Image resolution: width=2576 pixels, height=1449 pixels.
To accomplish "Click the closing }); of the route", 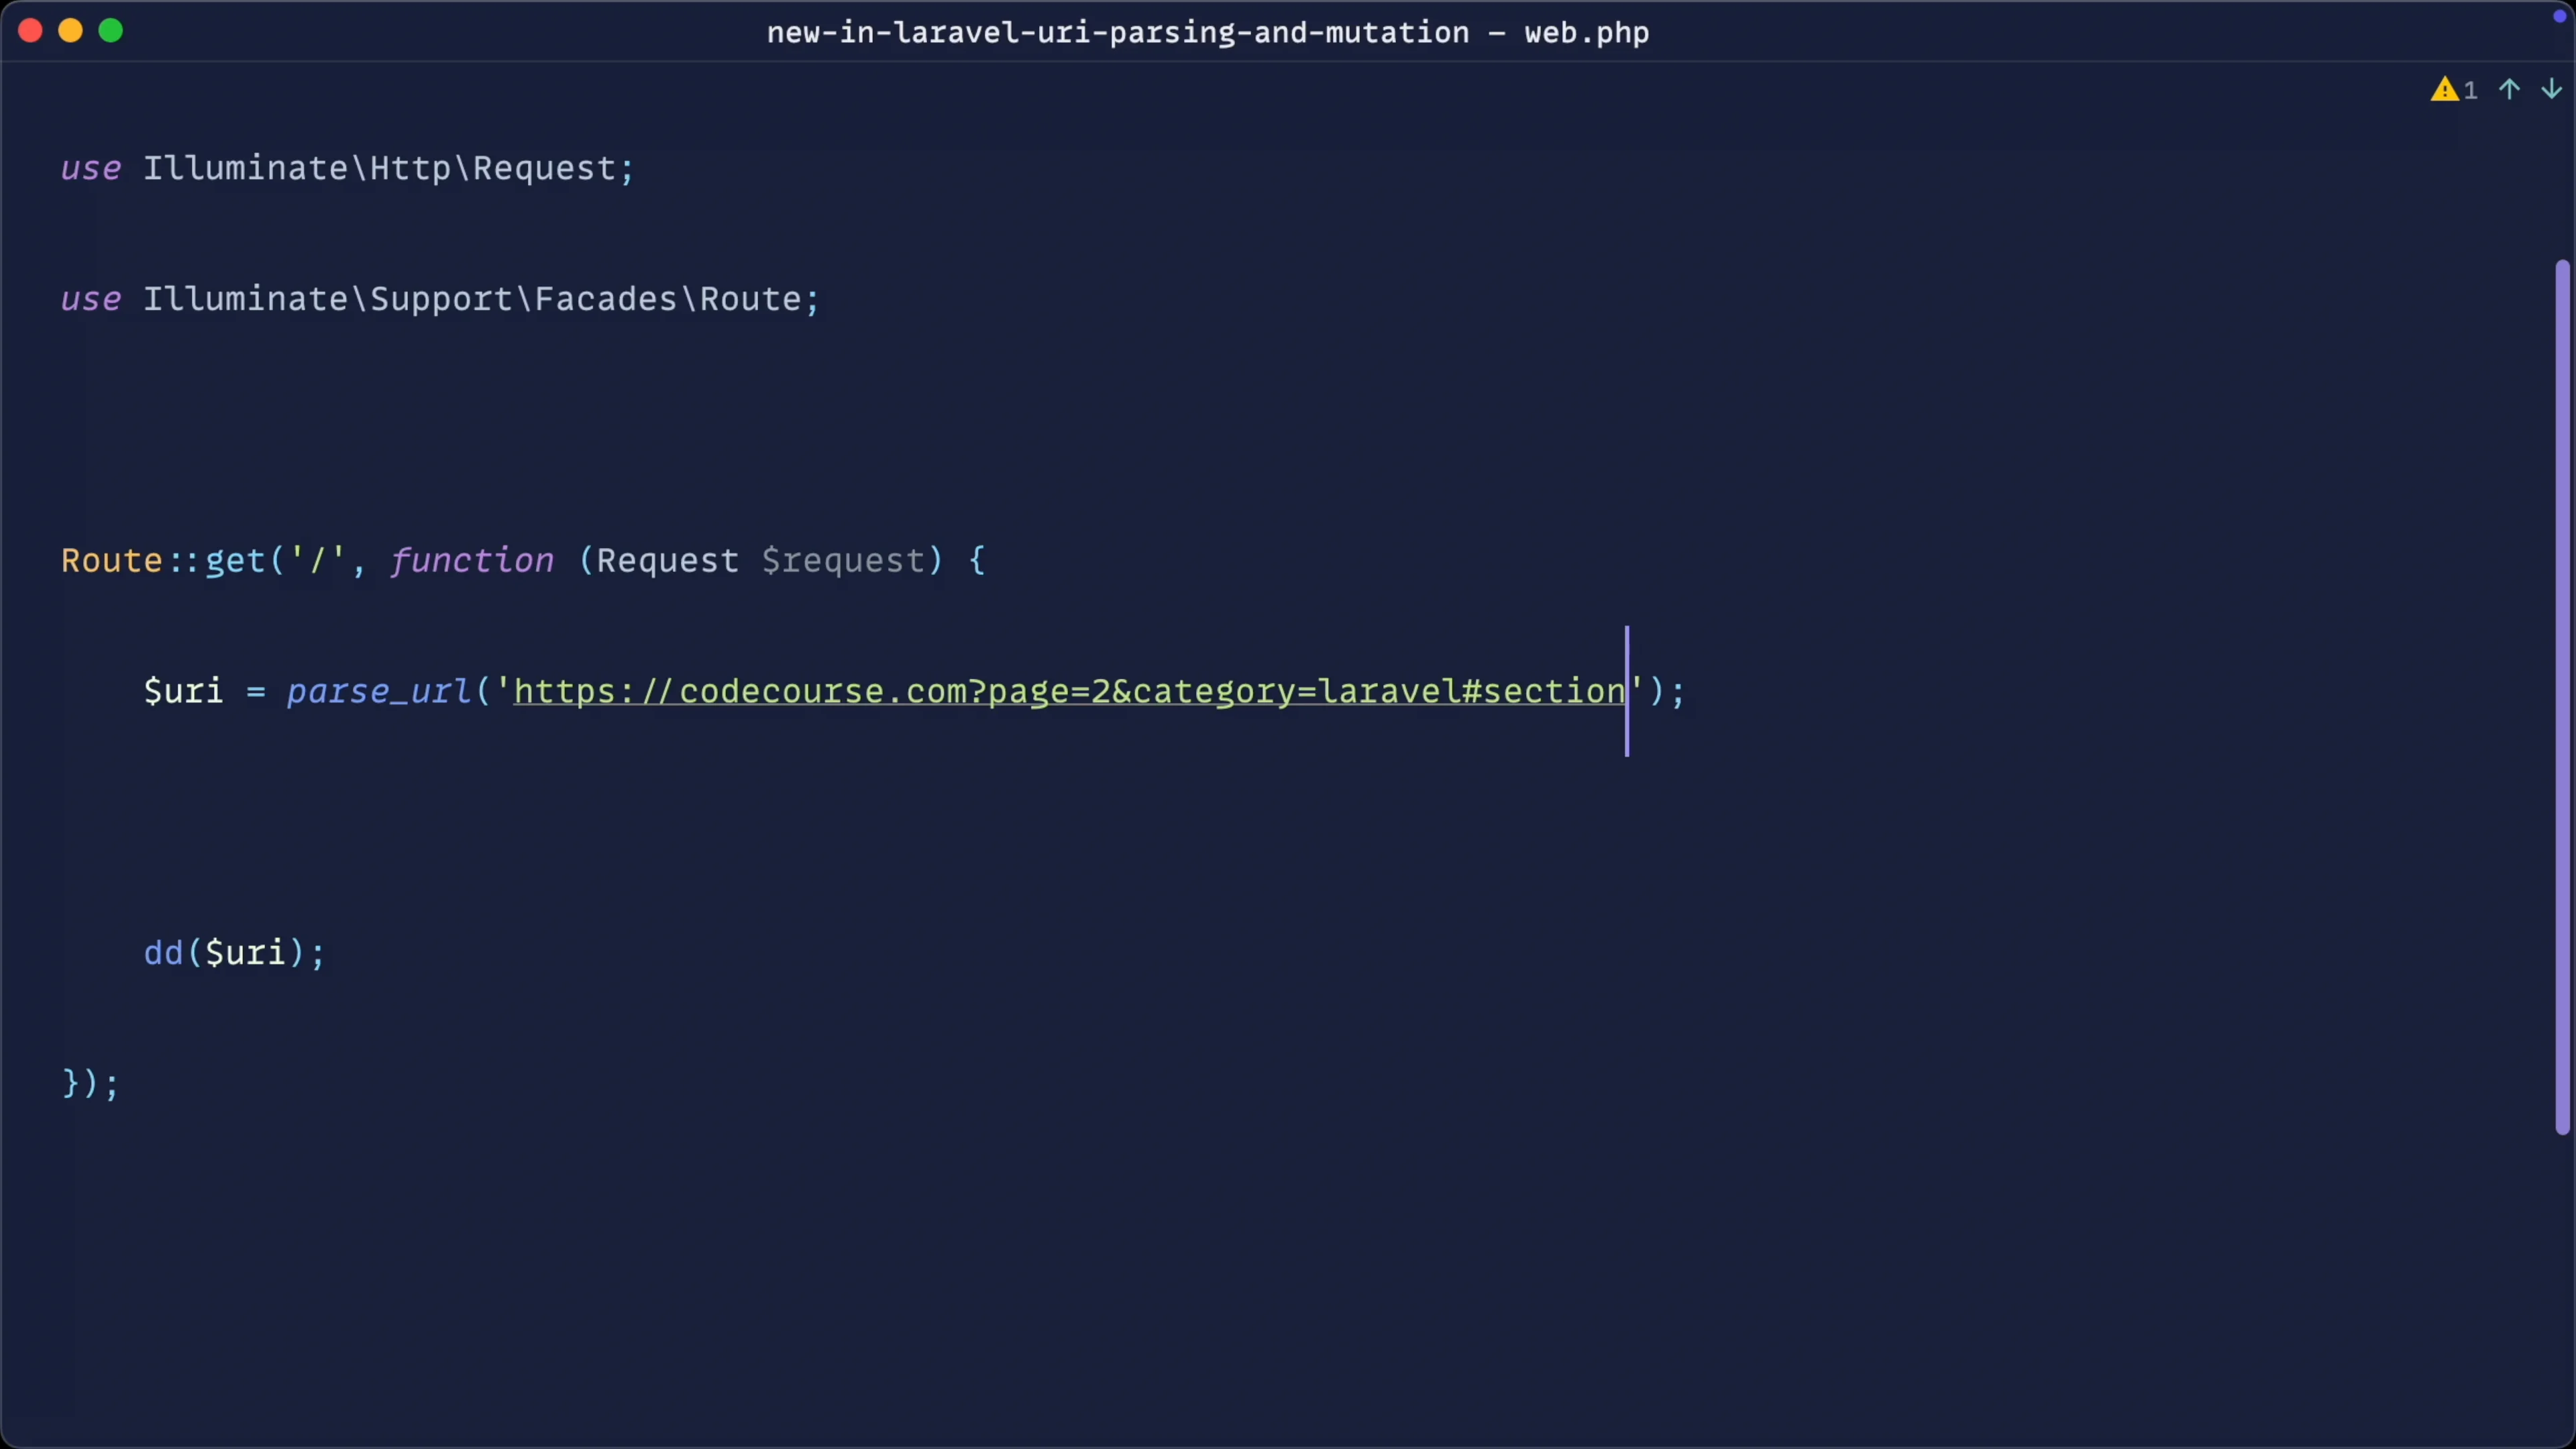I will 90,1084.
